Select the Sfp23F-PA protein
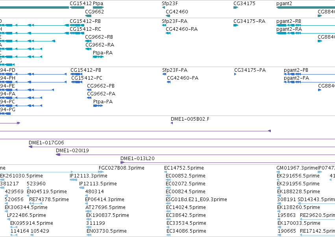 175,70
